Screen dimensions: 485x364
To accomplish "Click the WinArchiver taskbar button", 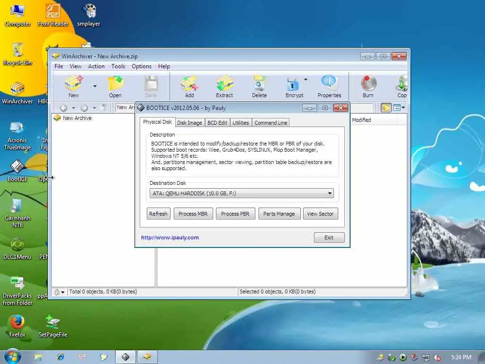I will pos(147,357).
